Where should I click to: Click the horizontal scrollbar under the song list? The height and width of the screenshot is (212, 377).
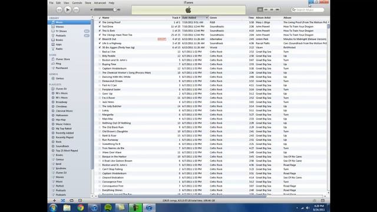click(182, 196)
